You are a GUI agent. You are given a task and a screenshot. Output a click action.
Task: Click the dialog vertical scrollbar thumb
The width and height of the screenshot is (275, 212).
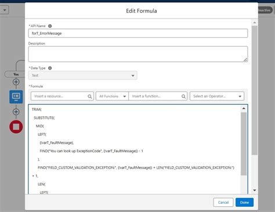(x=255, y=90)
